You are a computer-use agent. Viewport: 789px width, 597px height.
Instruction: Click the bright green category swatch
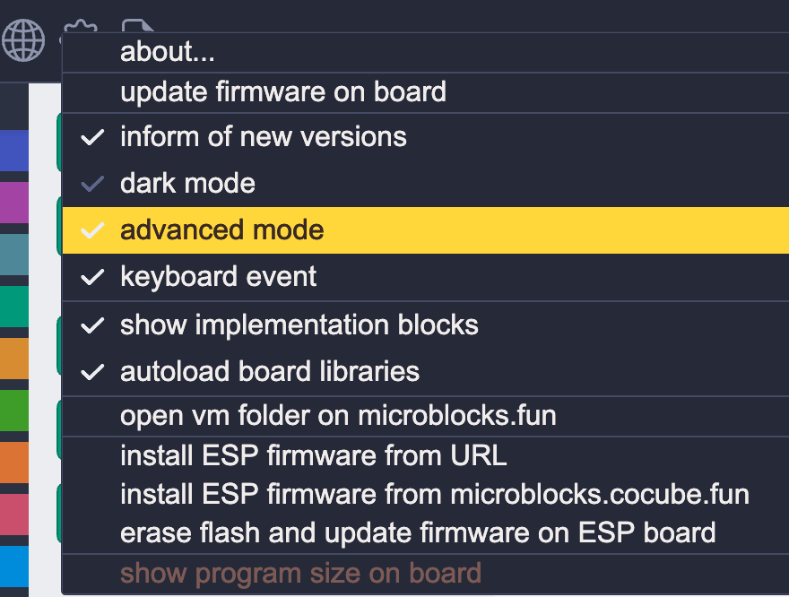(x=14, y=411)
